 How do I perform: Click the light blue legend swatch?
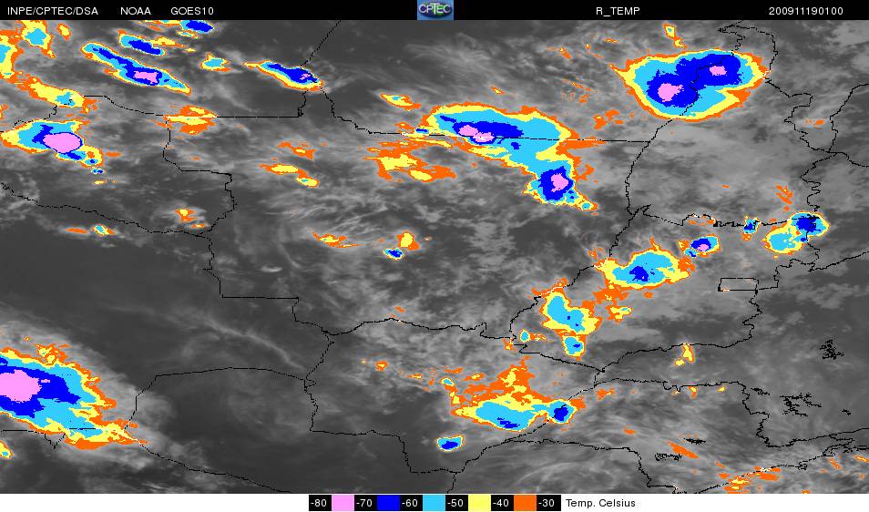434,503
